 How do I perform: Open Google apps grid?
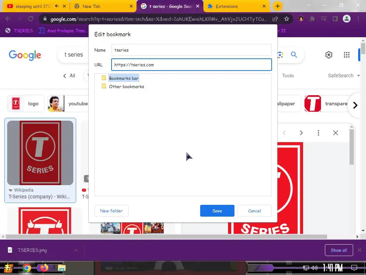click(347, 55)
